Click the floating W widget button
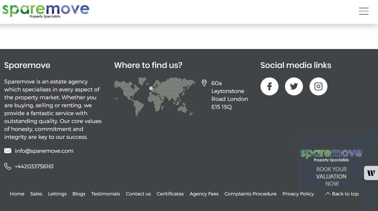The width and height of the screenshot is (378, 211). (371, 173)
